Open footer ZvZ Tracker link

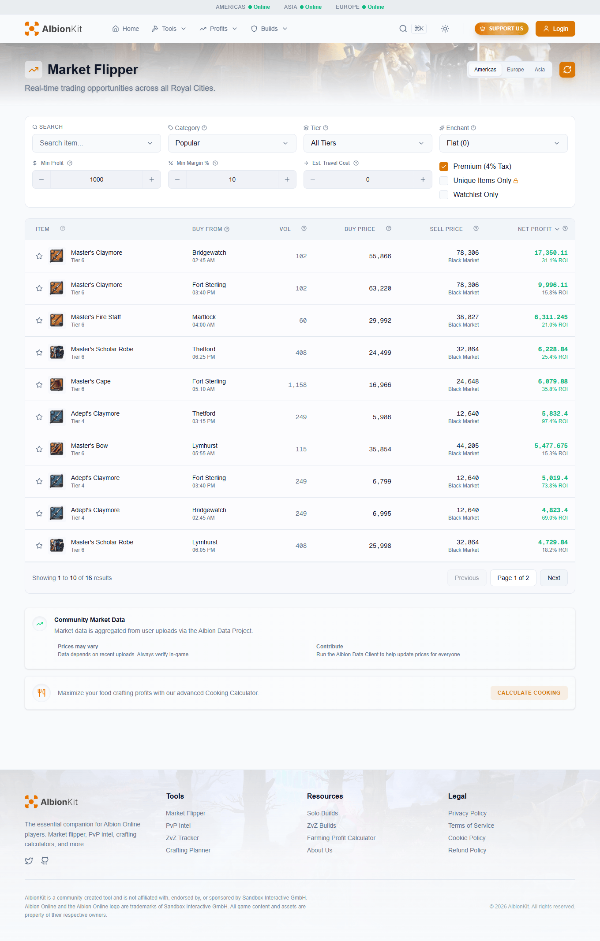pos(182,838)
